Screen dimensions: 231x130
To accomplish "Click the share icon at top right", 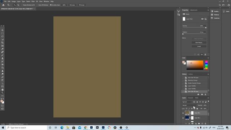I will [228, 5].
